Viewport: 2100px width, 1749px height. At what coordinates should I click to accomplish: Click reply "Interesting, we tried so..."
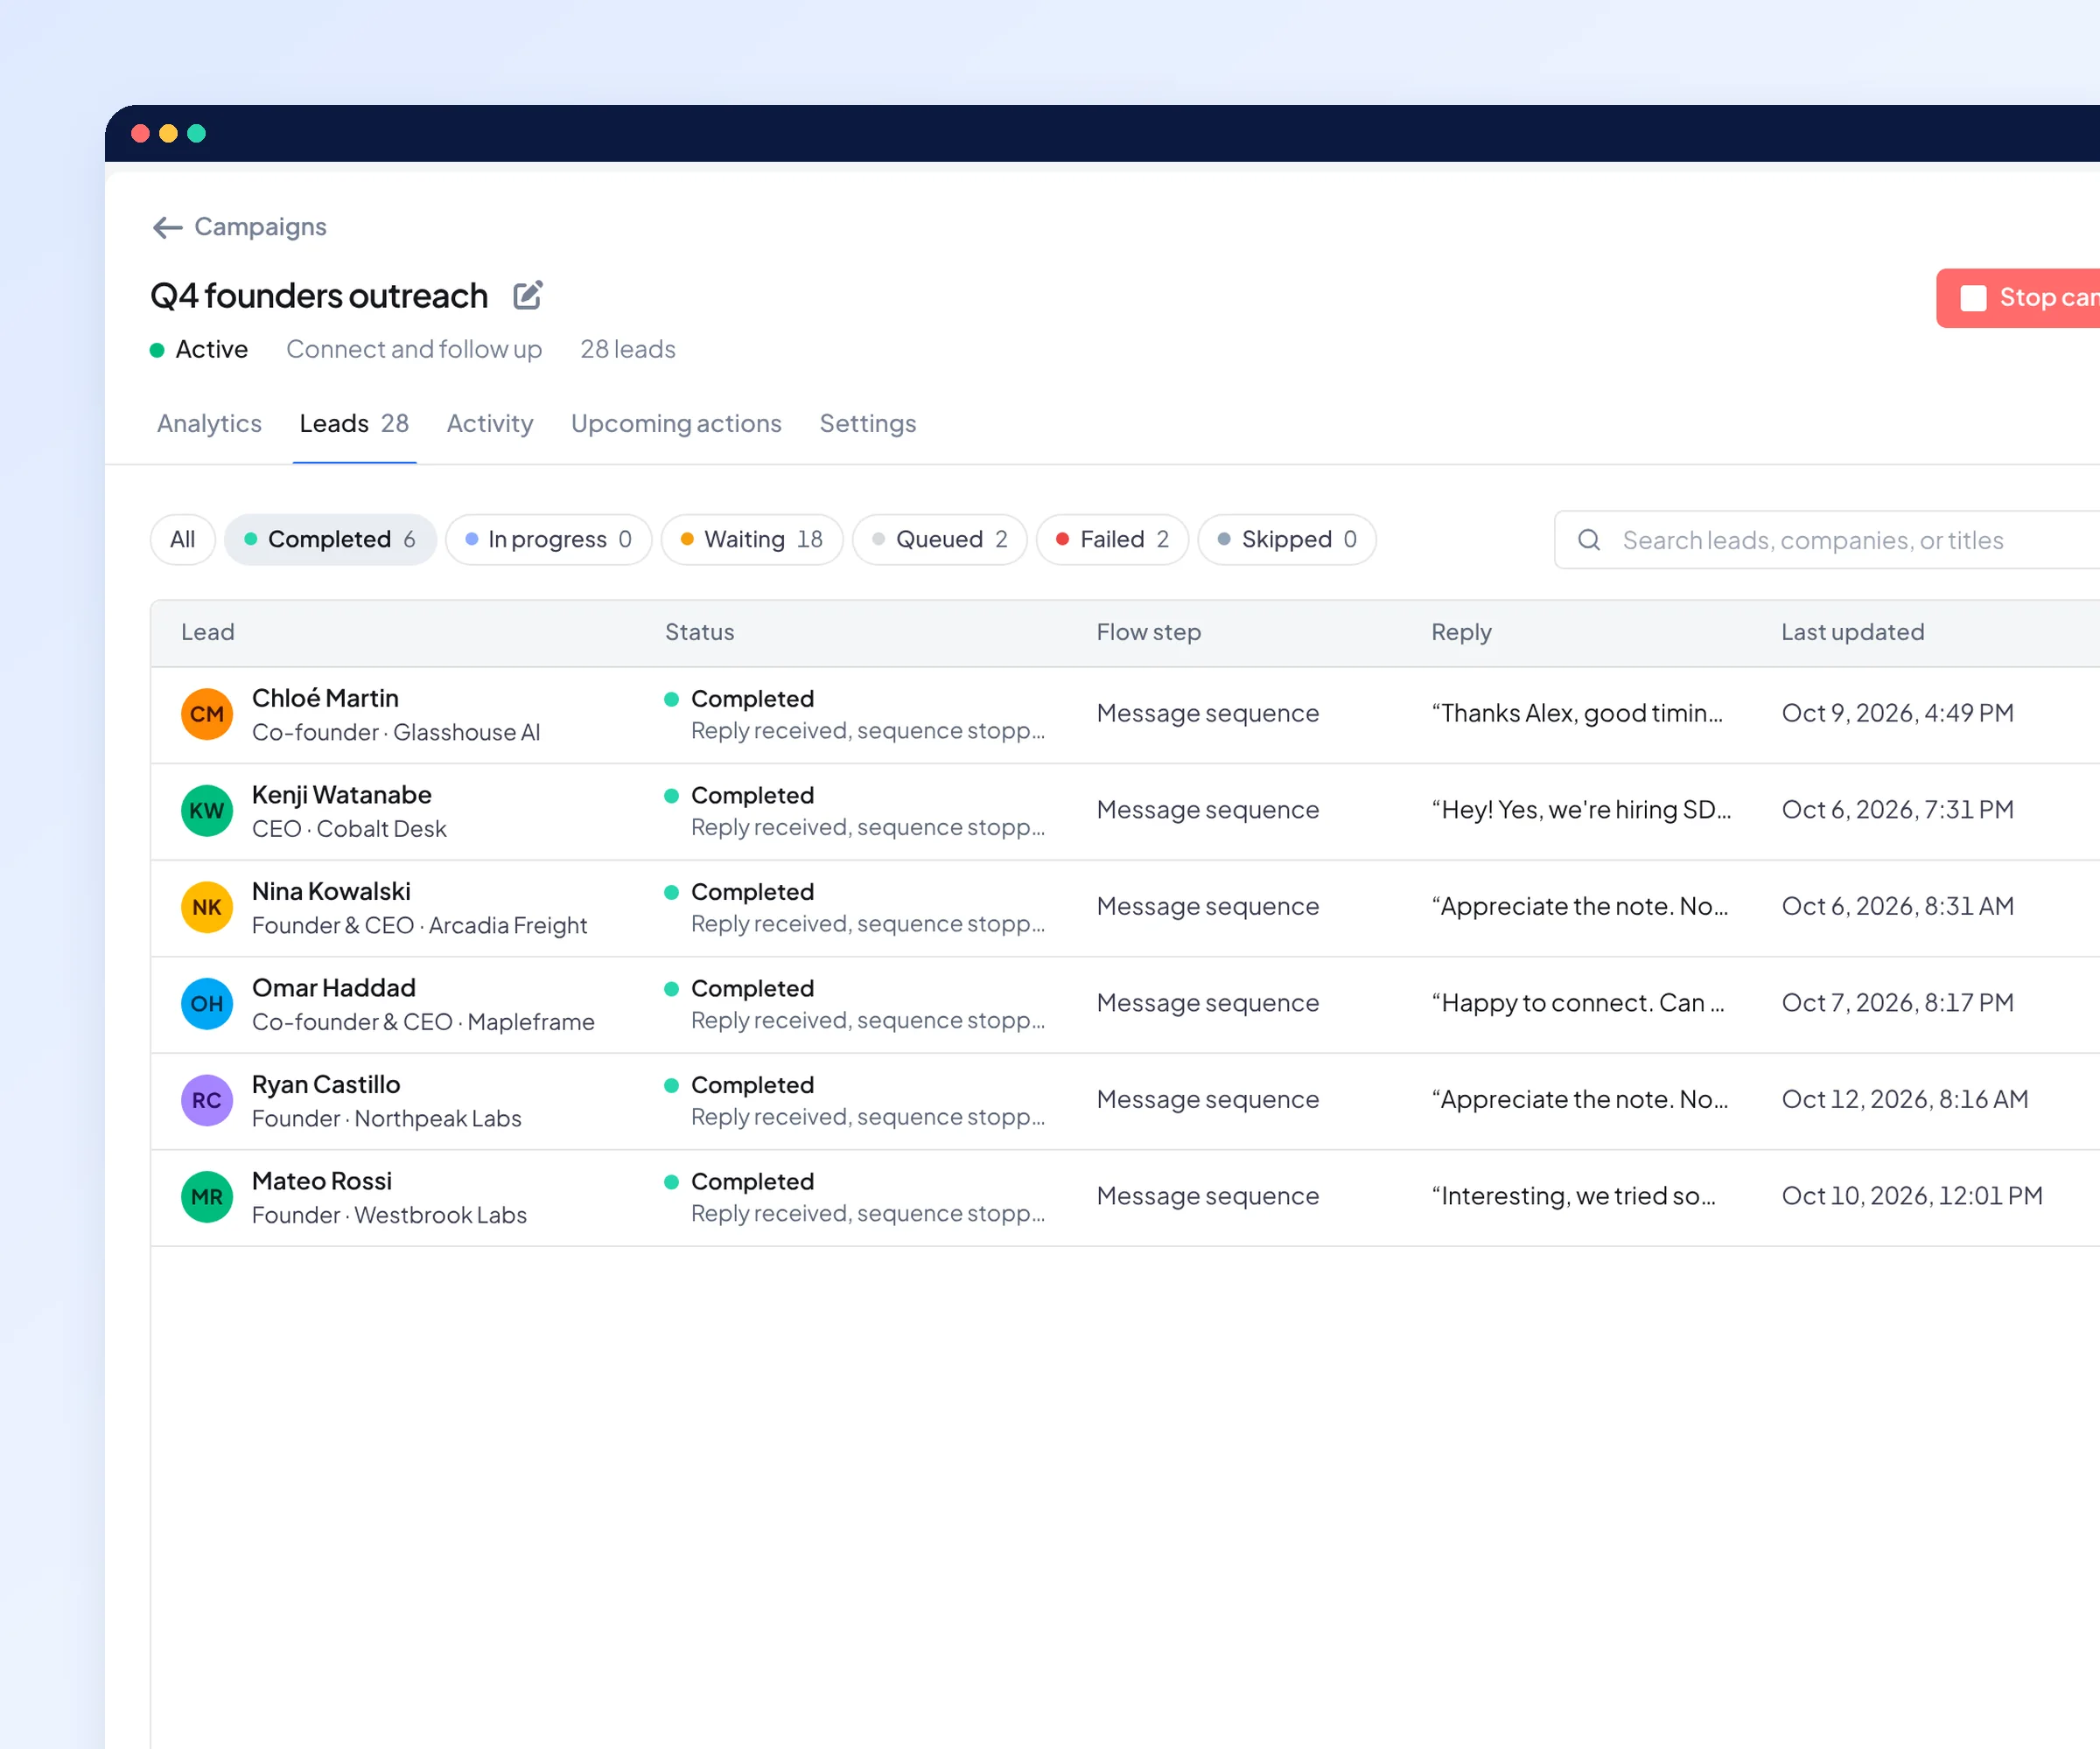click(1574, 1196)
